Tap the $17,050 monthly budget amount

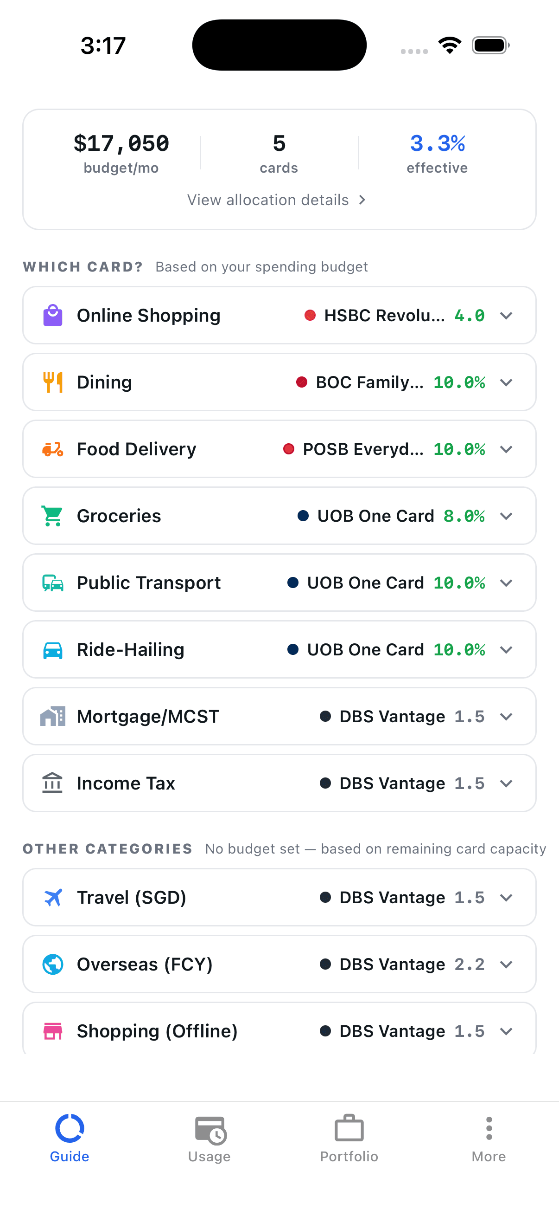point(121,143)
